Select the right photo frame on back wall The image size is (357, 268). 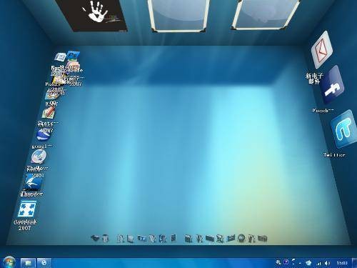point(266,14)
